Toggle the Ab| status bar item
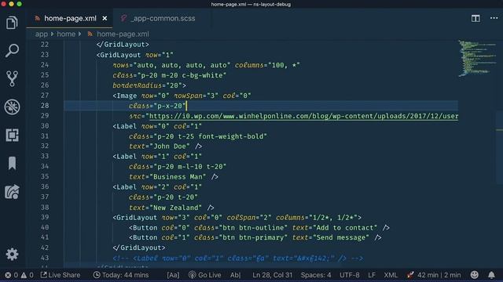 point(236,275)
